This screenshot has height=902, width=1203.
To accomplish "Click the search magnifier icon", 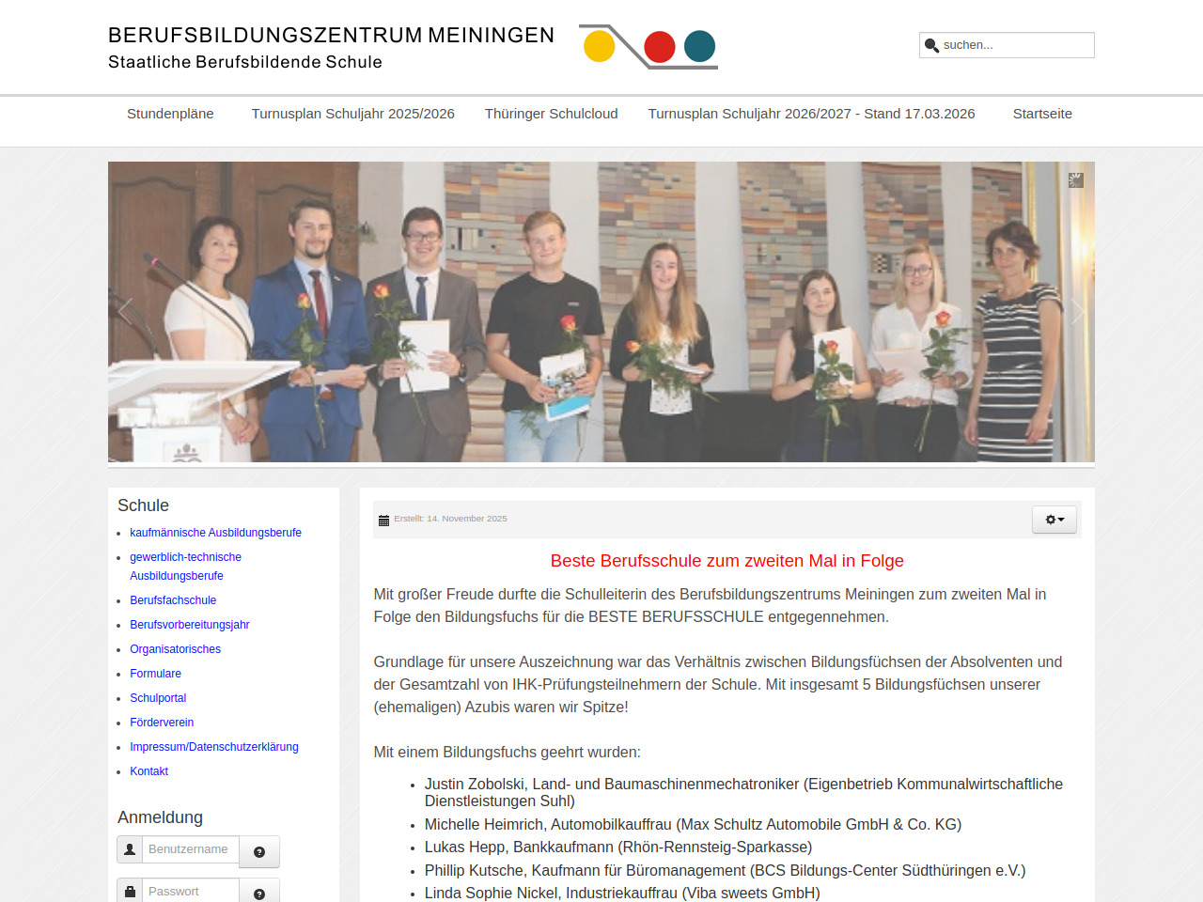I will tap(931, 45).
